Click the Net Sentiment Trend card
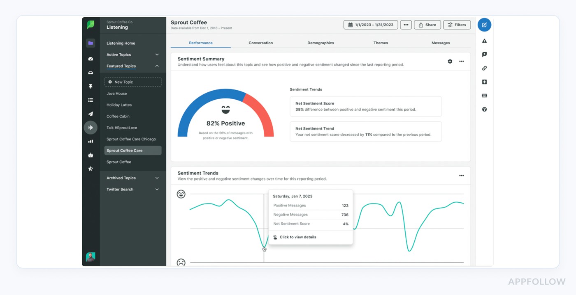 tap(366, 132)
